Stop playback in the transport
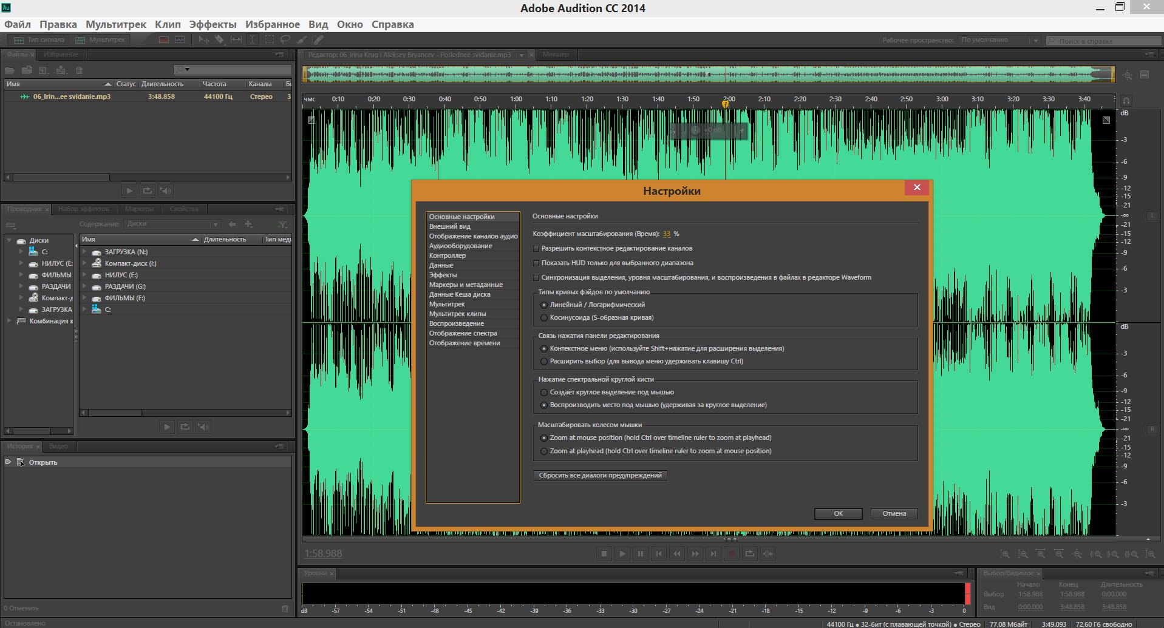1164x628 pixels. tap(604, 553)
